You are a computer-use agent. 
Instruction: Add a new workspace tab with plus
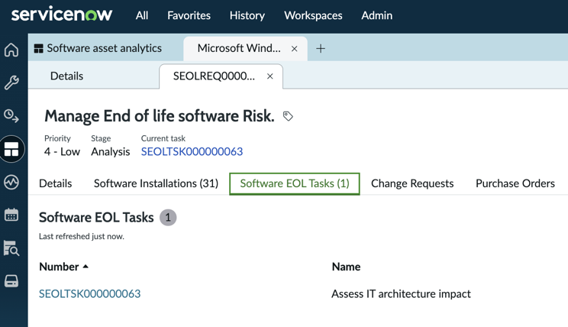[x=320, y=49]
